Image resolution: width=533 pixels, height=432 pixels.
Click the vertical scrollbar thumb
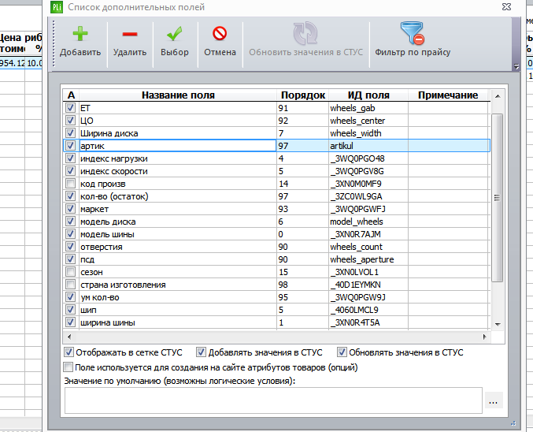pyautogui.click(x=498, y=198)
